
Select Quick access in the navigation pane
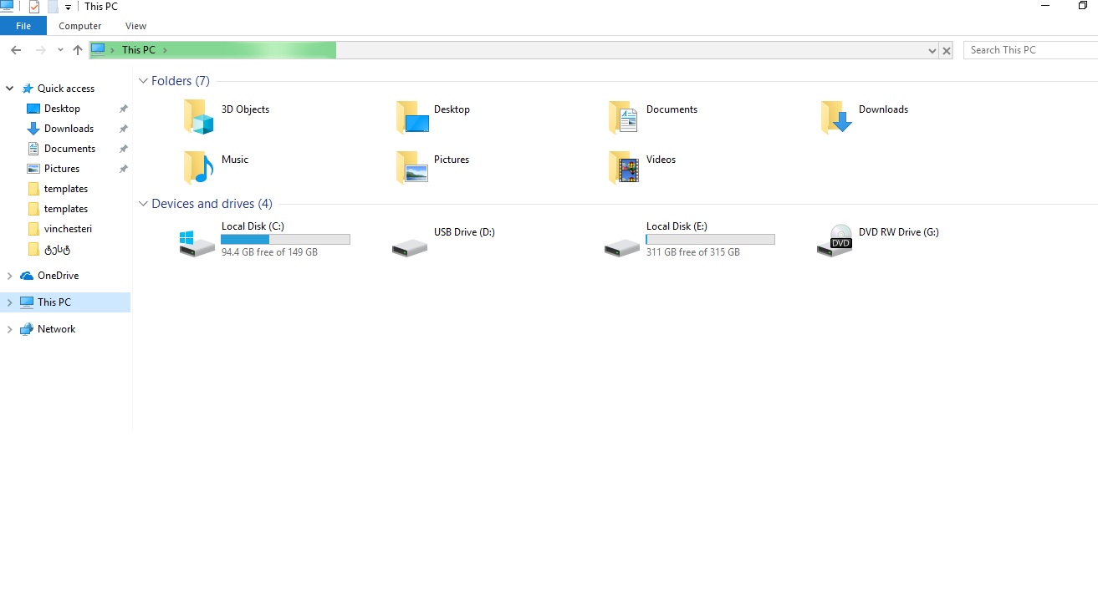66,89
